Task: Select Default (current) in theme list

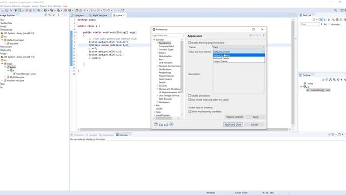Action: 238,55
